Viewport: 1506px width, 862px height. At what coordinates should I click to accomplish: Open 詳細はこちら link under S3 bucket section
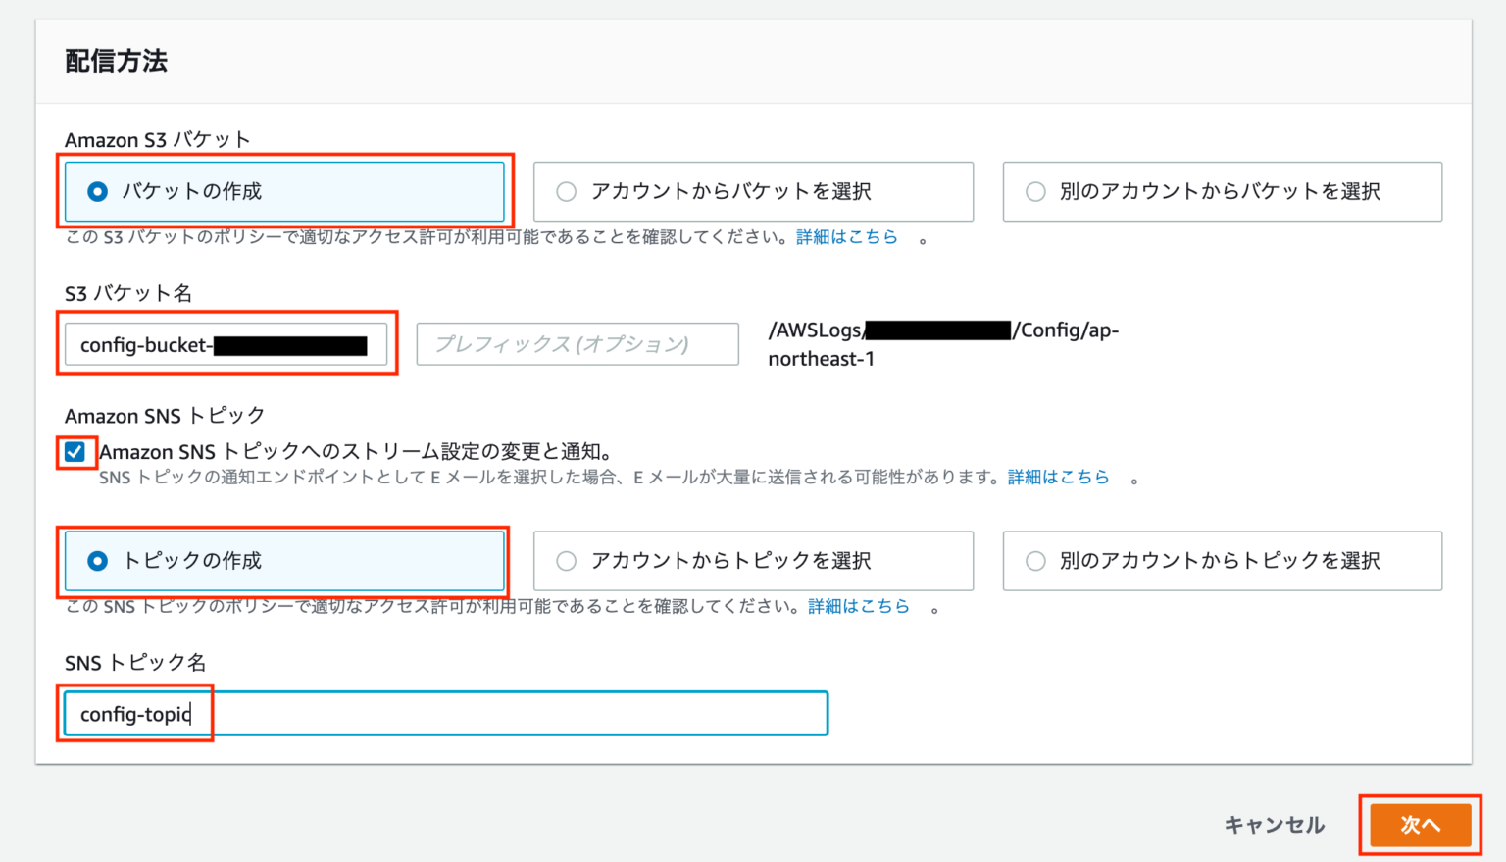point(846,236)
